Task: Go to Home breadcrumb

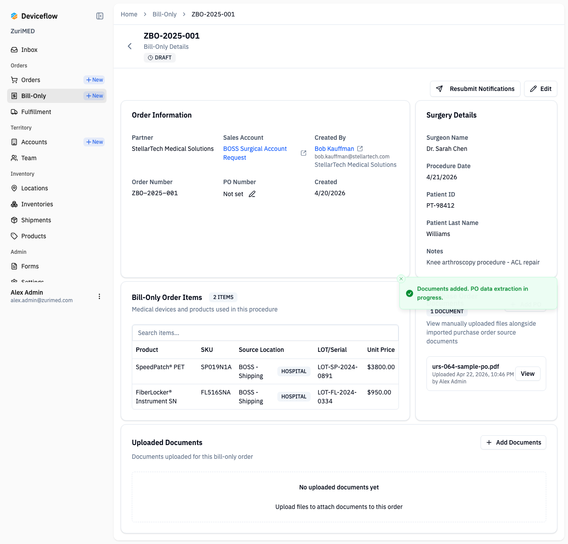Action: pos(129,14)
